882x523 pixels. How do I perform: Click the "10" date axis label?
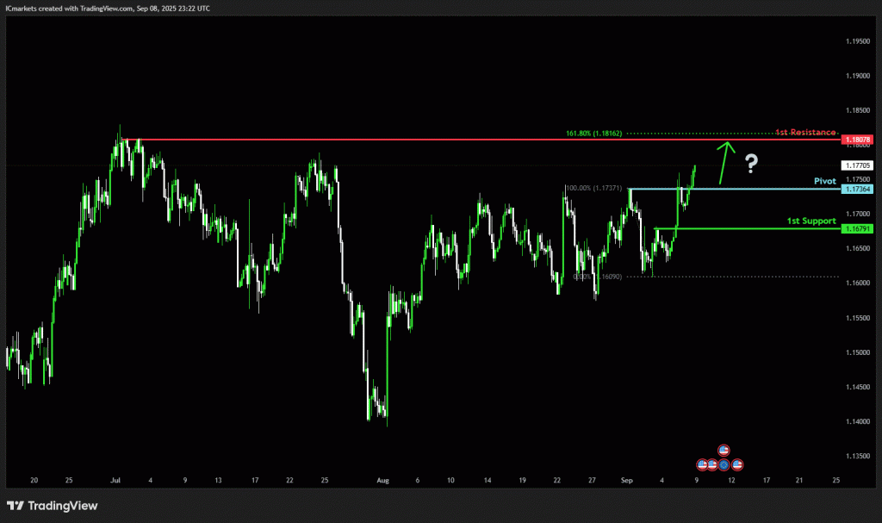(450, 480)
